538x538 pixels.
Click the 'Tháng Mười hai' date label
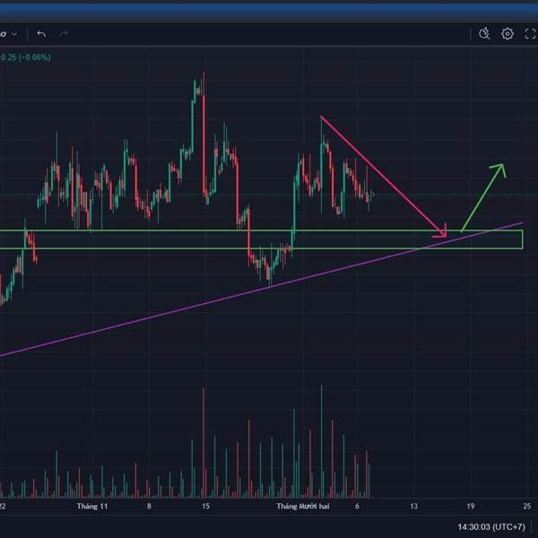click(303, 506)
